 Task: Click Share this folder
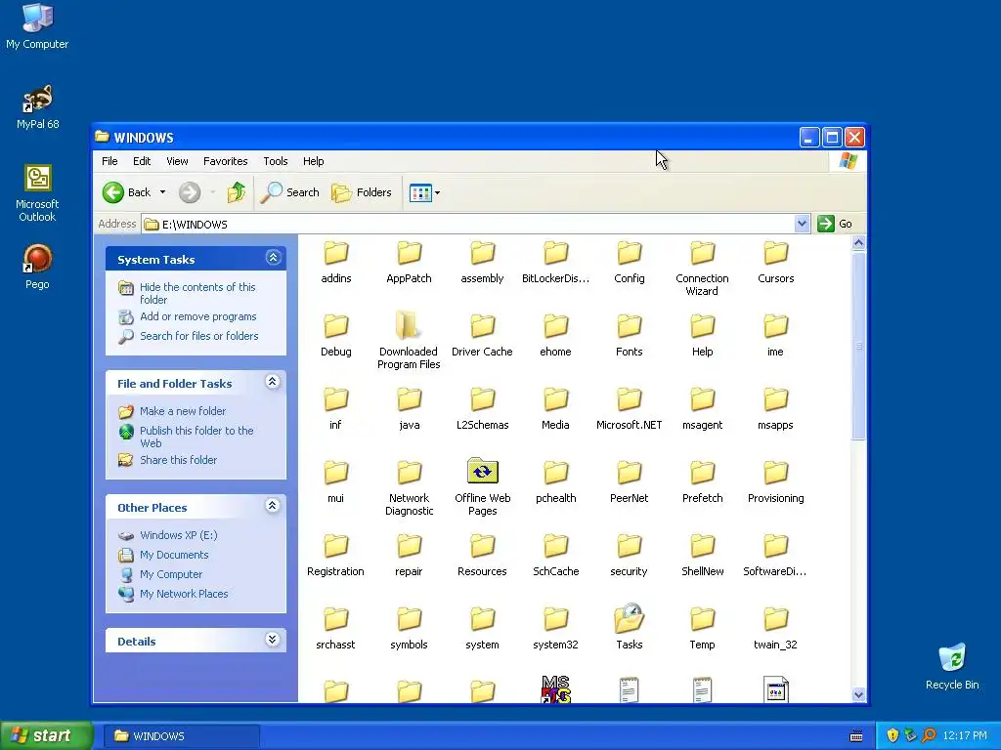point(178,460)
